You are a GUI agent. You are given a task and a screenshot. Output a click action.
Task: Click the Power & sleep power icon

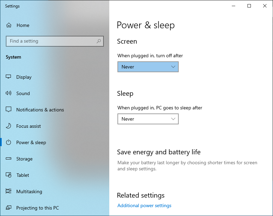tap(8, 142)
